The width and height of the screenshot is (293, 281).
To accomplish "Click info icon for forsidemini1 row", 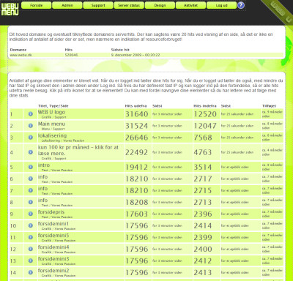I will [x=31, y=225].
